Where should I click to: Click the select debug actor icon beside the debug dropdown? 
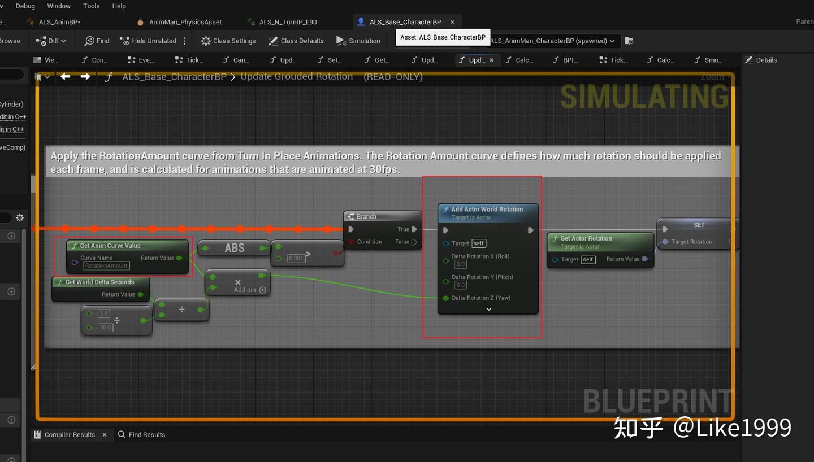pyautogui.click(x=629, y=41)
